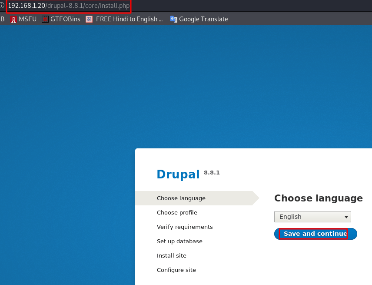Click the blue Drupal title text

point(178,174)
